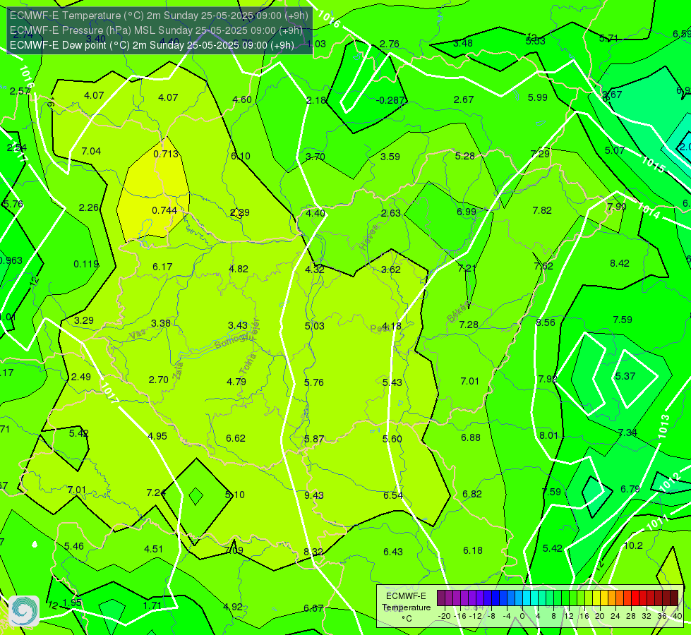Click the dew point value 7.24

[156, 492]
